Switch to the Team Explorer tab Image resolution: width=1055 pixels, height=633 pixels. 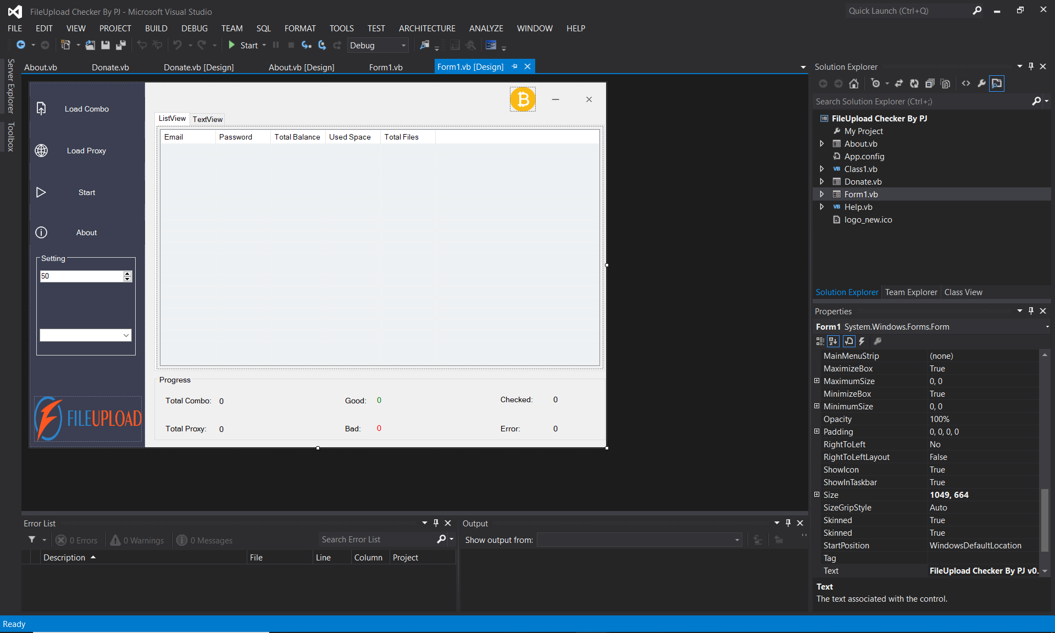pos(911,292)
